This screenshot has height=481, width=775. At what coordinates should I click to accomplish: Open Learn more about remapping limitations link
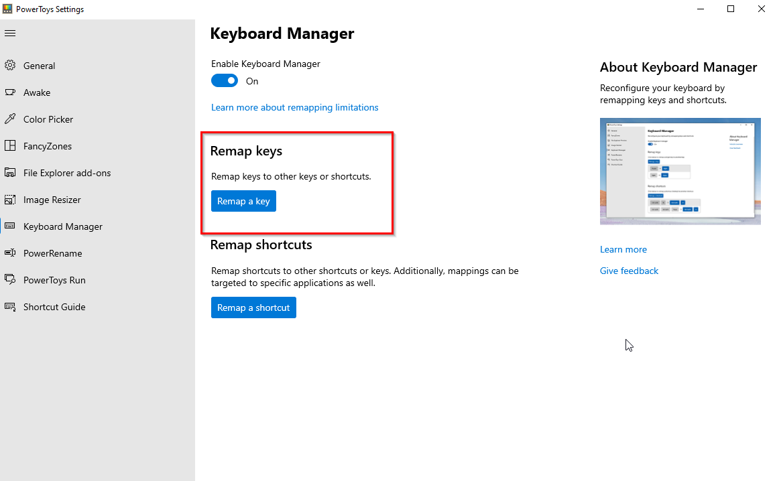(x=294, y=107)
